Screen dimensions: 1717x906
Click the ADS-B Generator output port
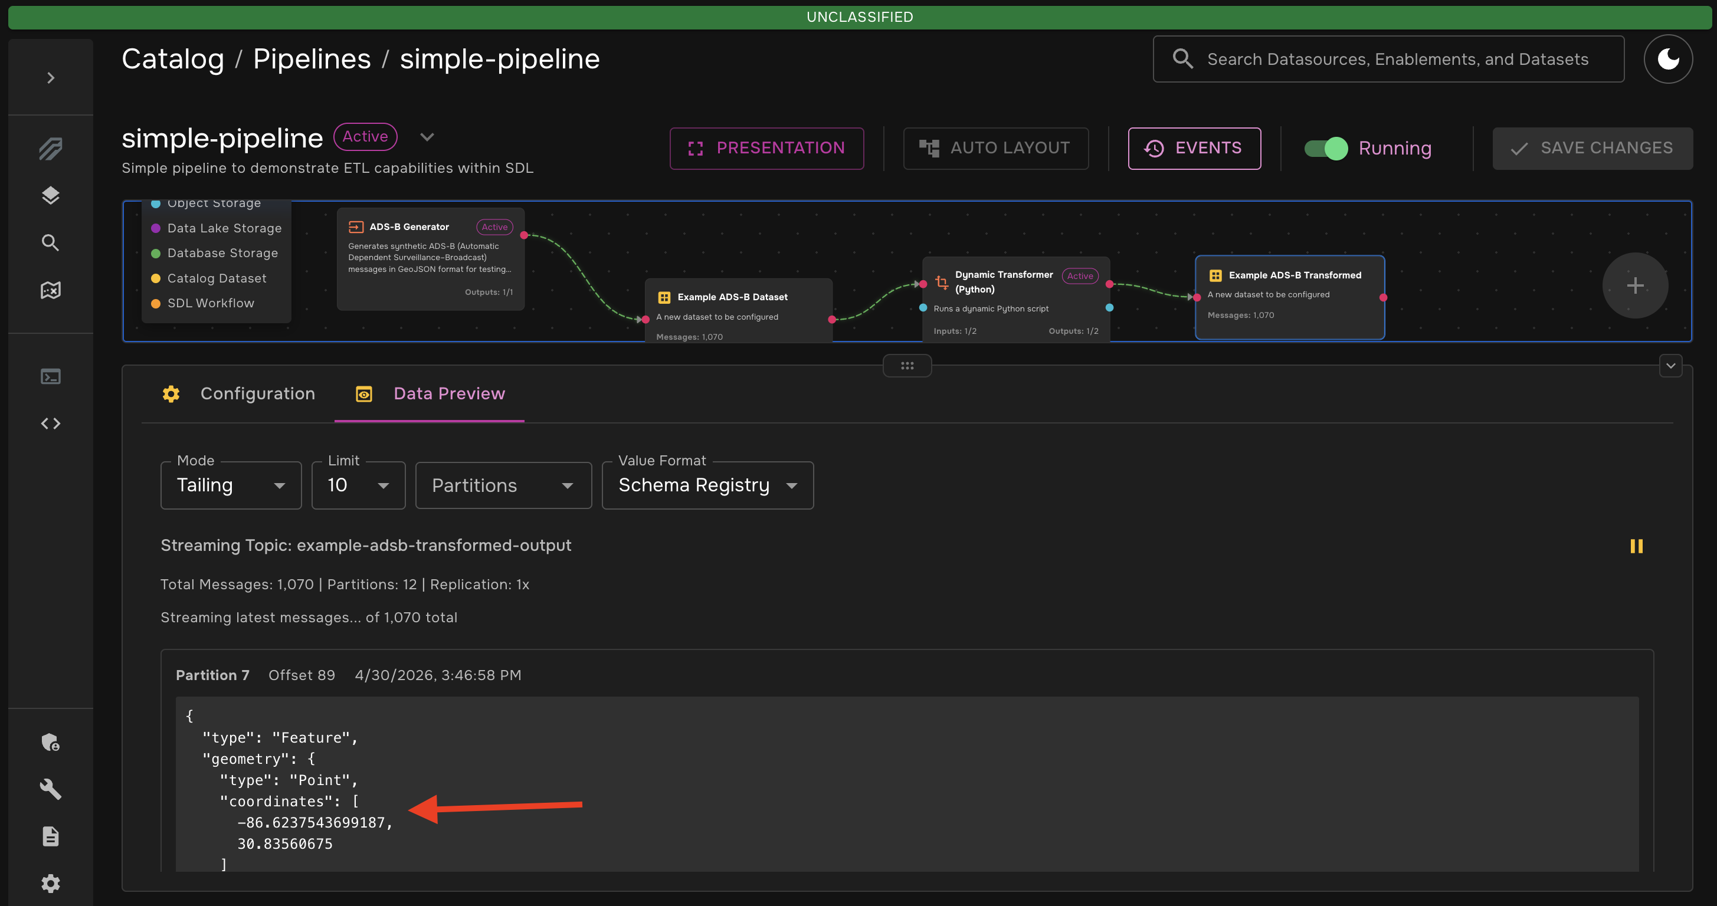point(525,235)
